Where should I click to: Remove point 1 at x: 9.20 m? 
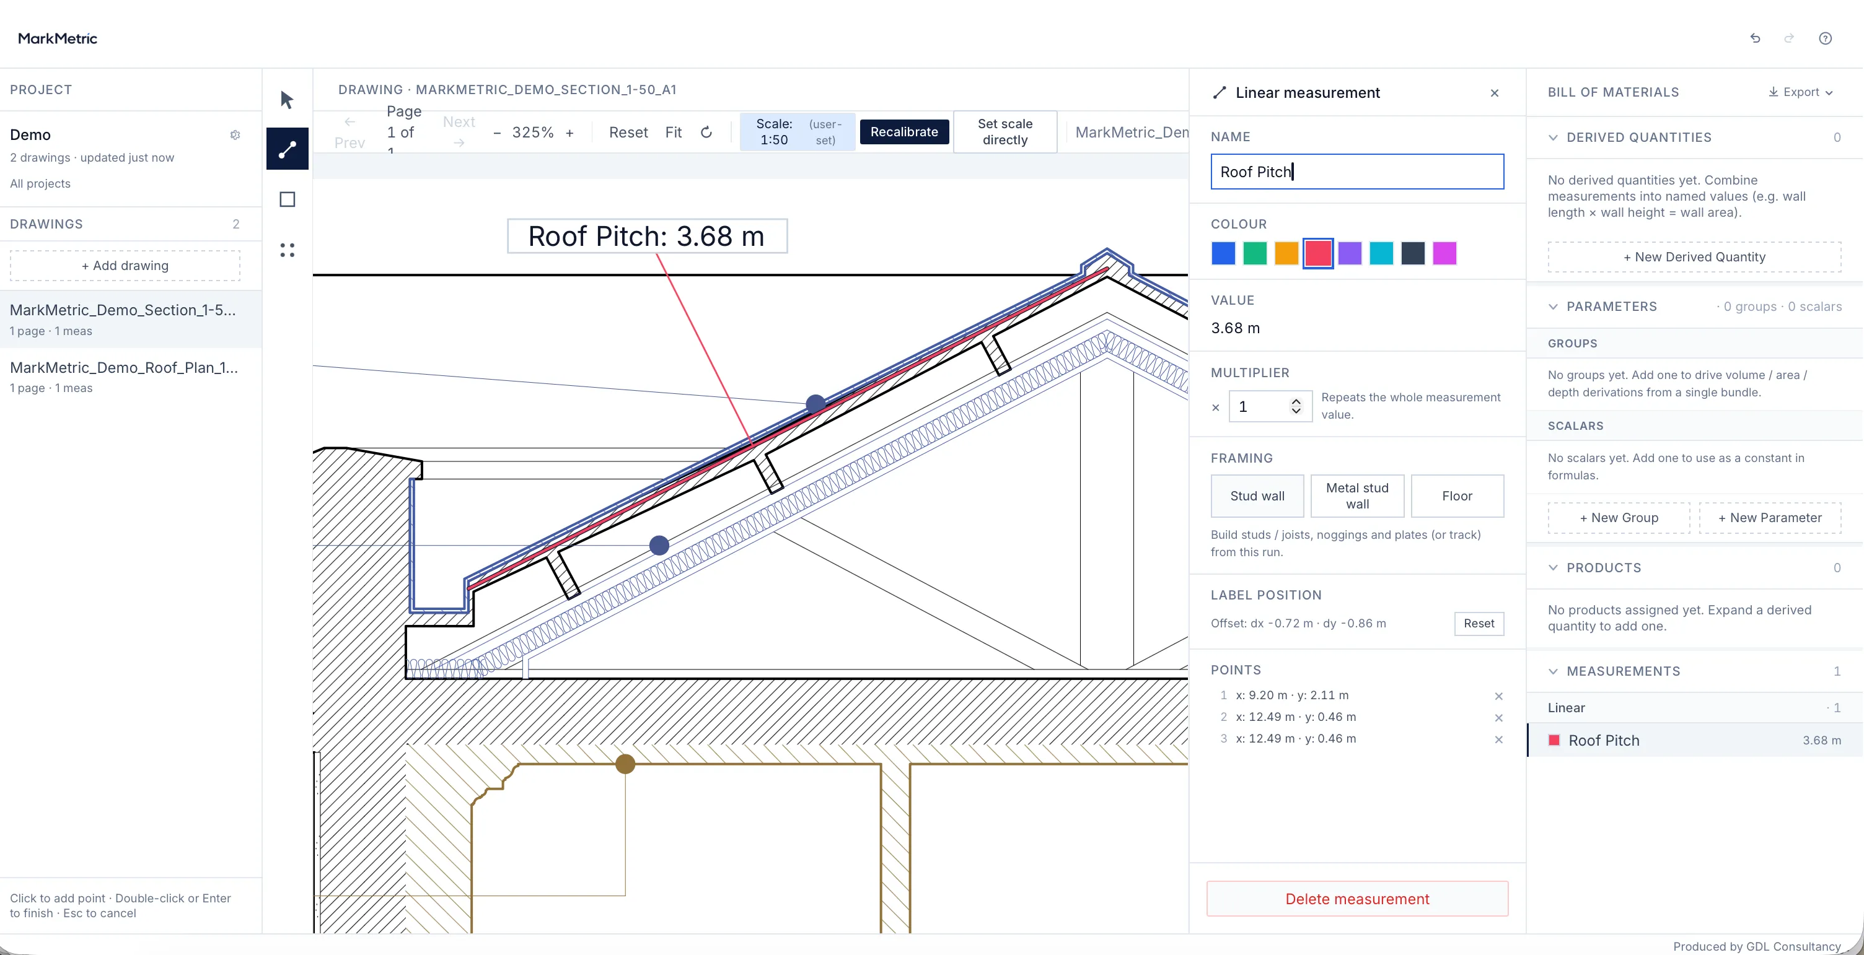point(1498,696)
